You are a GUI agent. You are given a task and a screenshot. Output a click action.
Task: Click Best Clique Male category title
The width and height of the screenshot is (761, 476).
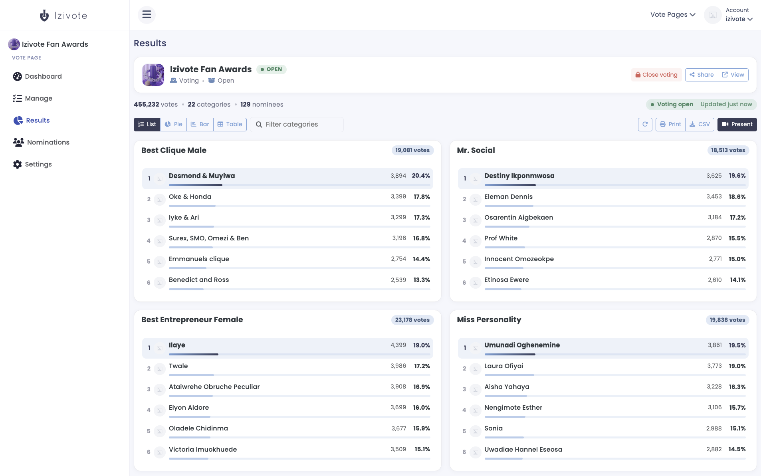[x=174, y=150]
